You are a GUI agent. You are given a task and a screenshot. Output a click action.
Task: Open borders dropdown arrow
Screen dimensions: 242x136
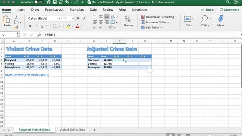[x=60, y=26]
